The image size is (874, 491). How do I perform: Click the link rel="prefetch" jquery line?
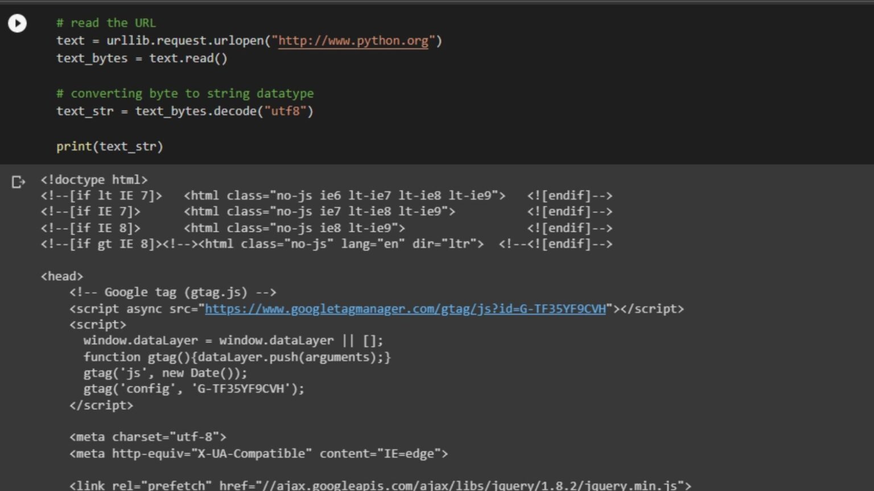pyautogui.click(x=380, y=485)
